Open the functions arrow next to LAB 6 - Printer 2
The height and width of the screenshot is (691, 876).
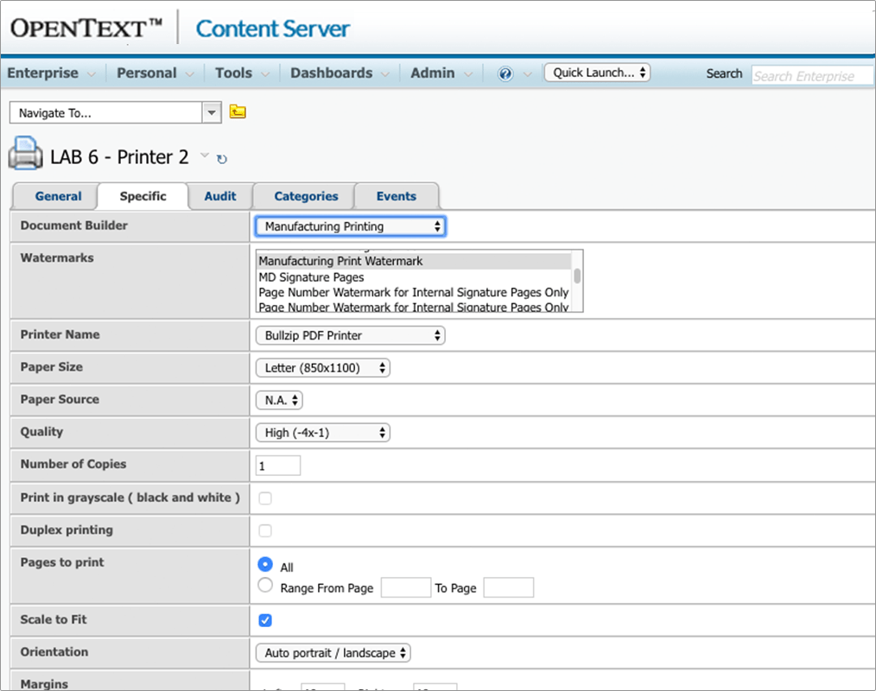coord(205,155)
